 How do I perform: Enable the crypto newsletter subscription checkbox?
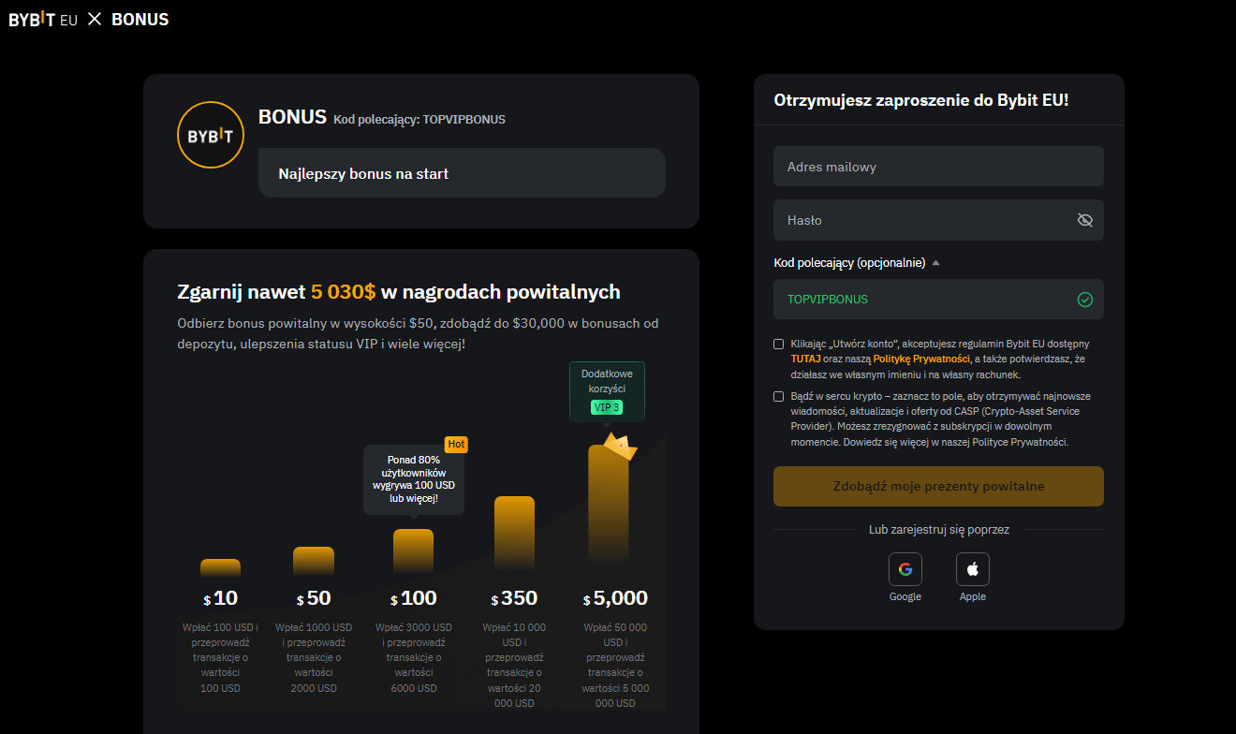click(x=779, y=397)
